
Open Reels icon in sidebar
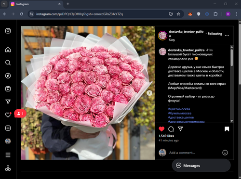pos(8,89)
